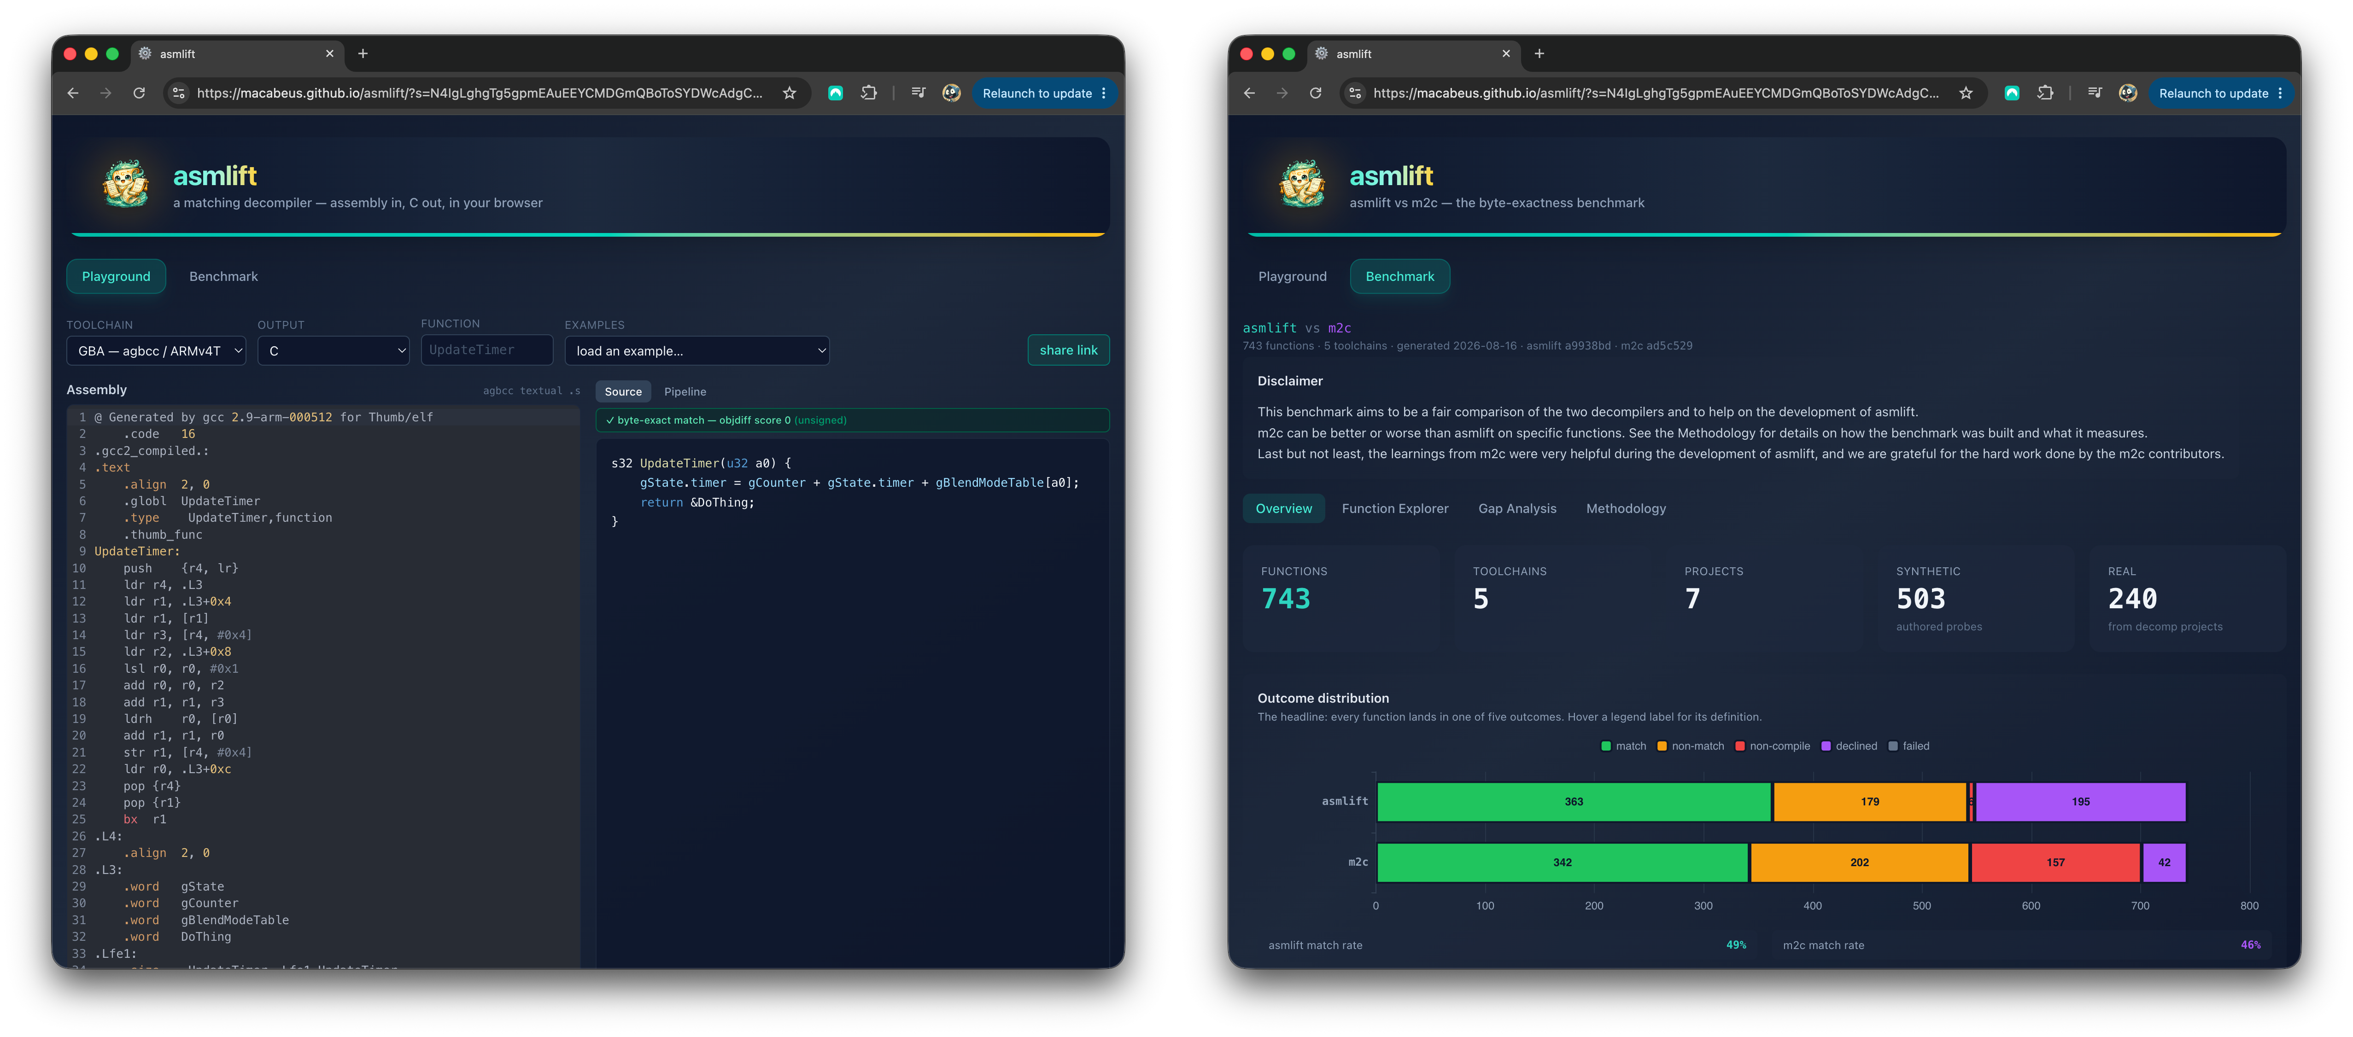Open the Methodology sub-tab
This screenshot has width=2353, height=1037.
pyautogui.click(x=1626, y=508)
